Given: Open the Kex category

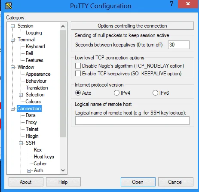Looking at the screenshot, I should 38,150.
